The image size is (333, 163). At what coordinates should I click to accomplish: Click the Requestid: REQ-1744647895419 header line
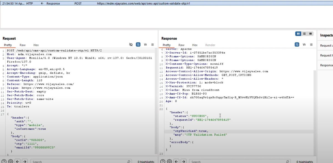click(x=192, y=67)
